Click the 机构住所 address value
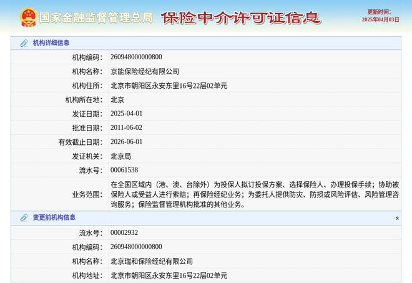The height and width of the screenshot is (283, 412). [x=169, y=86]
